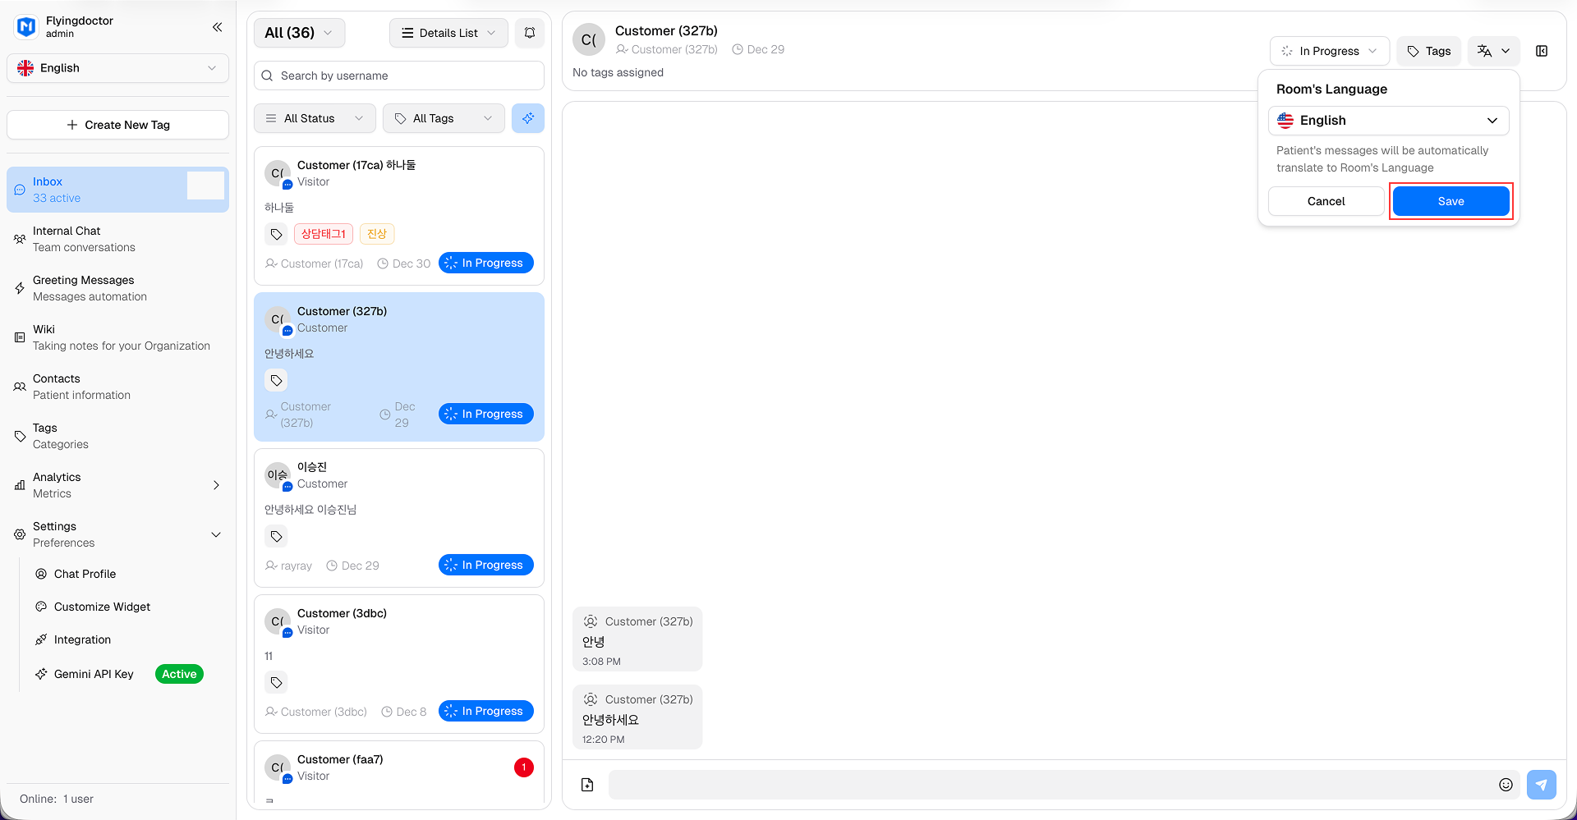Open the emoji picker in the message composer
The height and width of the screenshot is (820, 1577).
pyautogui.click(x=1506, y=785)
